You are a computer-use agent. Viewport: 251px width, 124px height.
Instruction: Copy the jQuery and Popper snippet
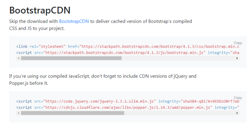pos(238,97)
